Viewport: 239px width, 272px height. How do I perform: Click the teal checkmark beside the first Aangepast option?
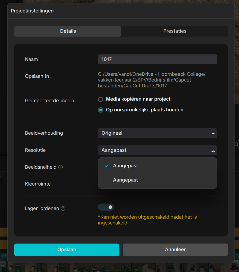coord(107,166)
